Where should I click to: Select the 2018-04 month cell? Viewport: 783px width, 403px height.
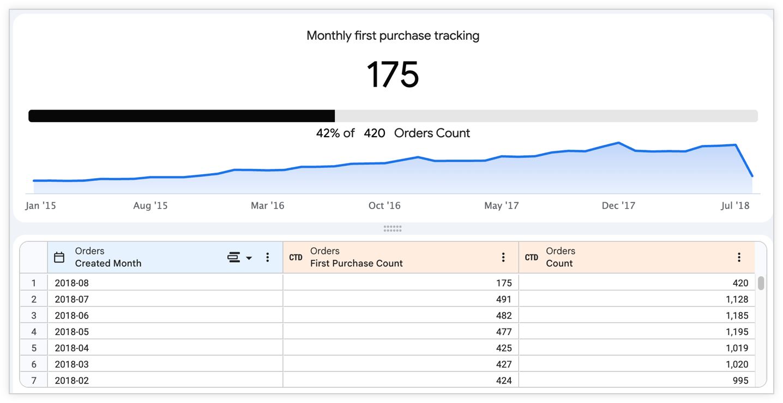(165, 348)
